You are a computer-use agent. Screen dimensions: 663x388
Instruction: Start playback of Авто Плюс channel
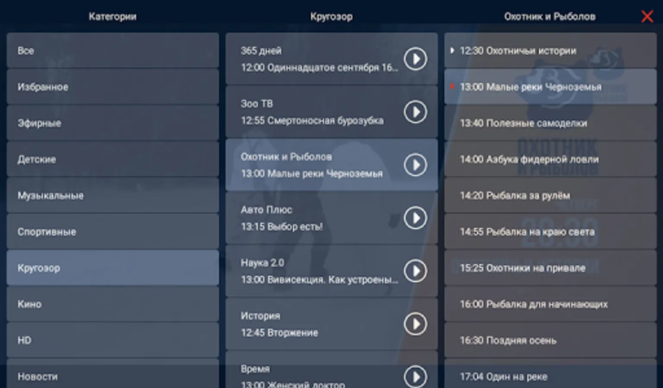415,218
